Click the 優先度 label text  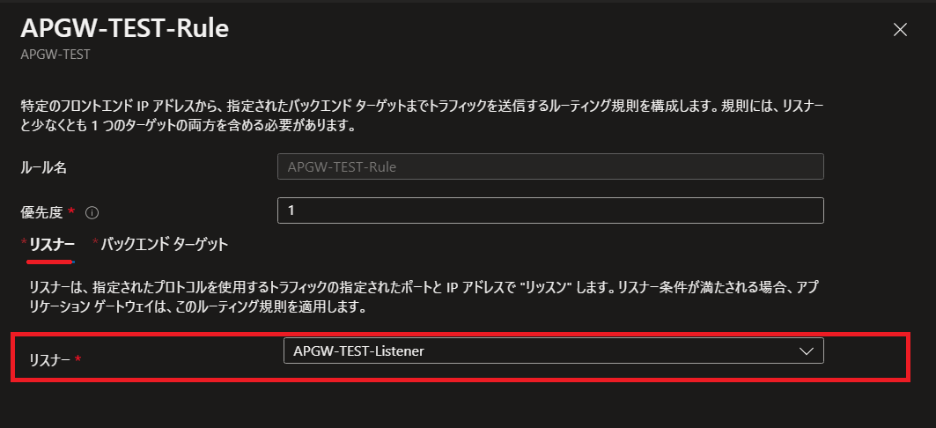click(x=41, y=212)
